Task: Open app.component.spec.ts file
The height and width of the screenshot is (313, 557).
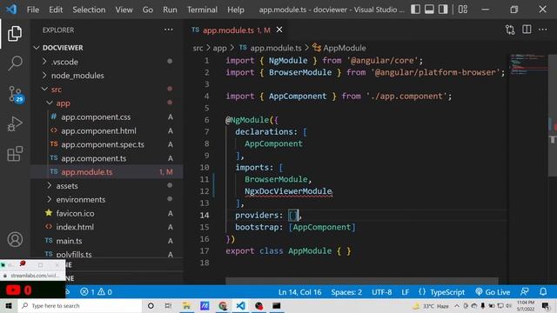Action: pyautogui.click(x=103, y=144)
